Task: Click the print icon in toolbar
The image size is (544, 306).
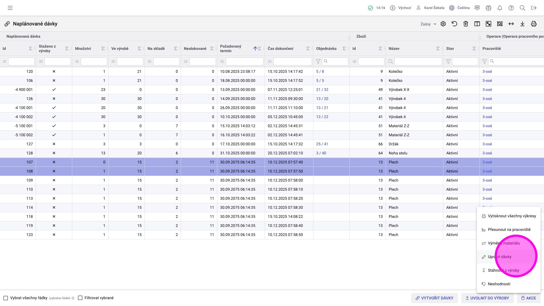Action: tap(534, 24)
